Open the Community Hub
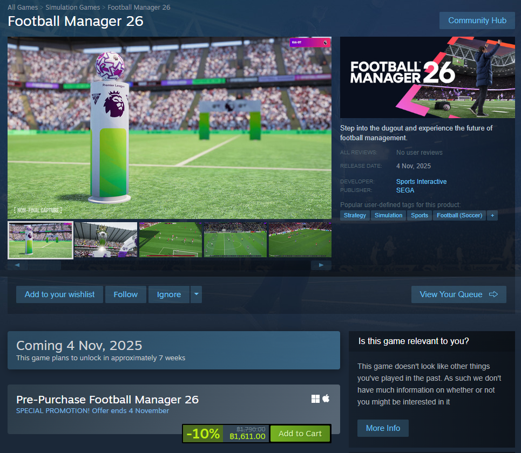 [477, 20]
